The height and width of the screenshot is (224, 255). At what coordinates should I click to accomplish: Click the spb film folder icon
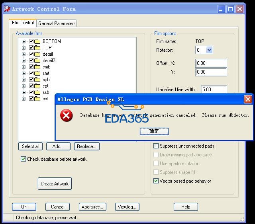click(x=37, y=80)
